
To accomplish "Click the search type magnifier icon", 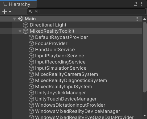I will click(x=31, y=11).
